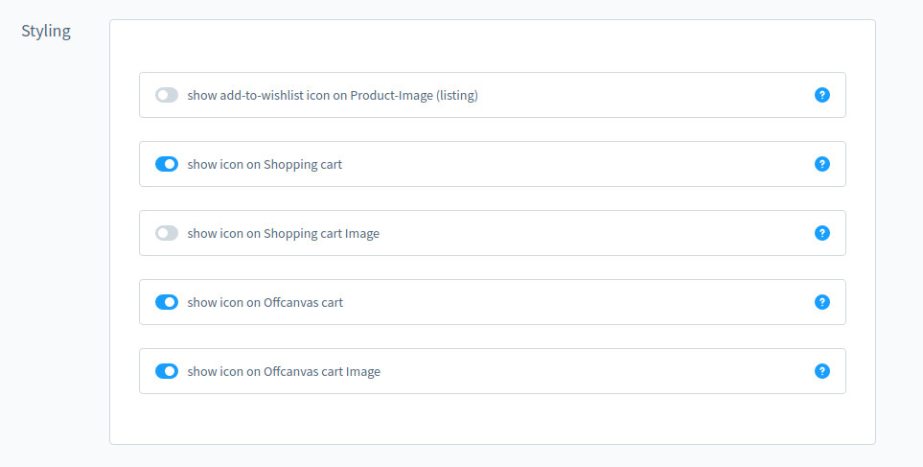Toggle off show icon on Offcanvas cart
Image resolution: width=923 pixels, height=467 pixels.
(x=167, y=302)
